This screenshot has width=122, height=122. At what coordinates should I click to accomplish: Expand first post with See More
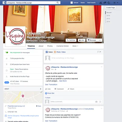(63, 81)
